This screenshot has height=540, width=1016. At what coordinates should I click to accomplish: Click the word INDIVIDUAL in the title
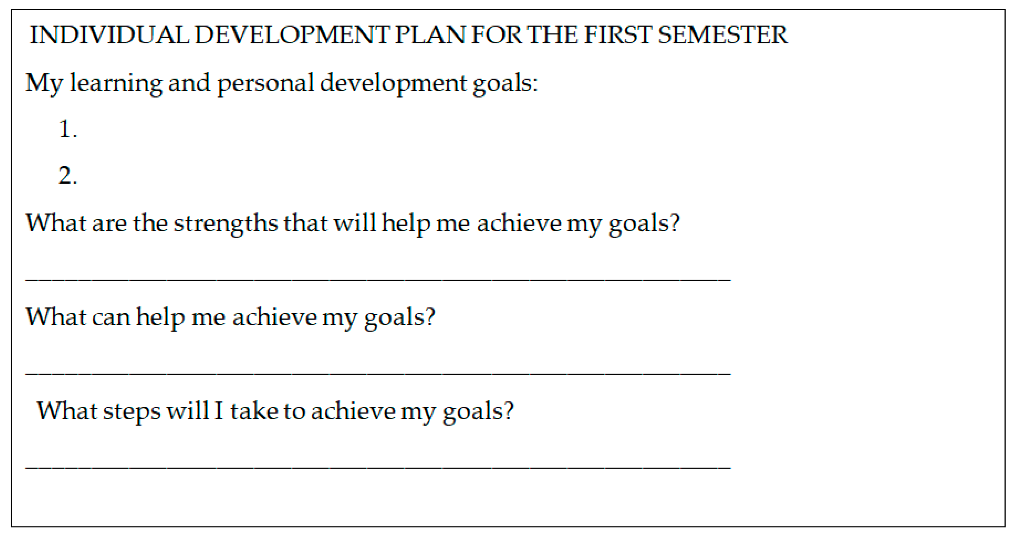pos(109,35)
